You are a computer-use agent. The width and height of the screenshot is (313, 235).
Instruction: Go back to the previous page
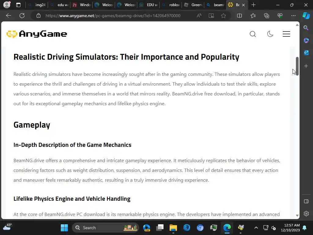[x=9, y=16]
